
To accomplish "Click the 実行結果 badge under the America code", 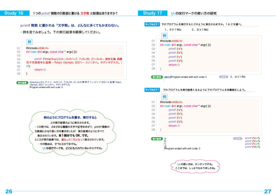I will (x=23, y=83).
